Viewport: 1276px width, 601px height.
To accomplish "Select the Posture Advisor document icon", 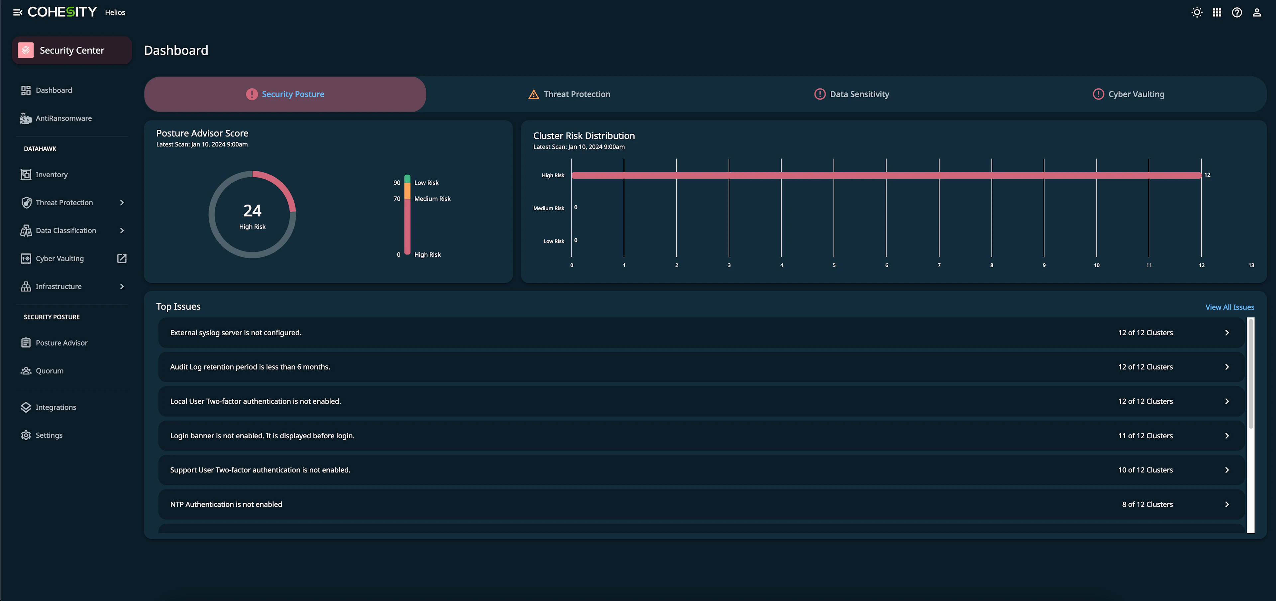I will coord(26,342).
